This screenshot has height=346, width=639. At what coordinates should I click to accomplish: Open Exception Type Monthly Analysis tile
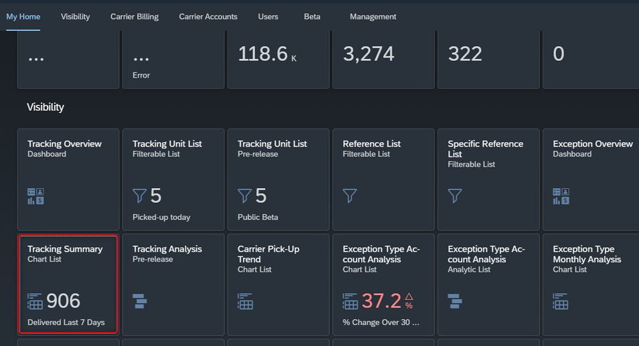pos(591,284)
